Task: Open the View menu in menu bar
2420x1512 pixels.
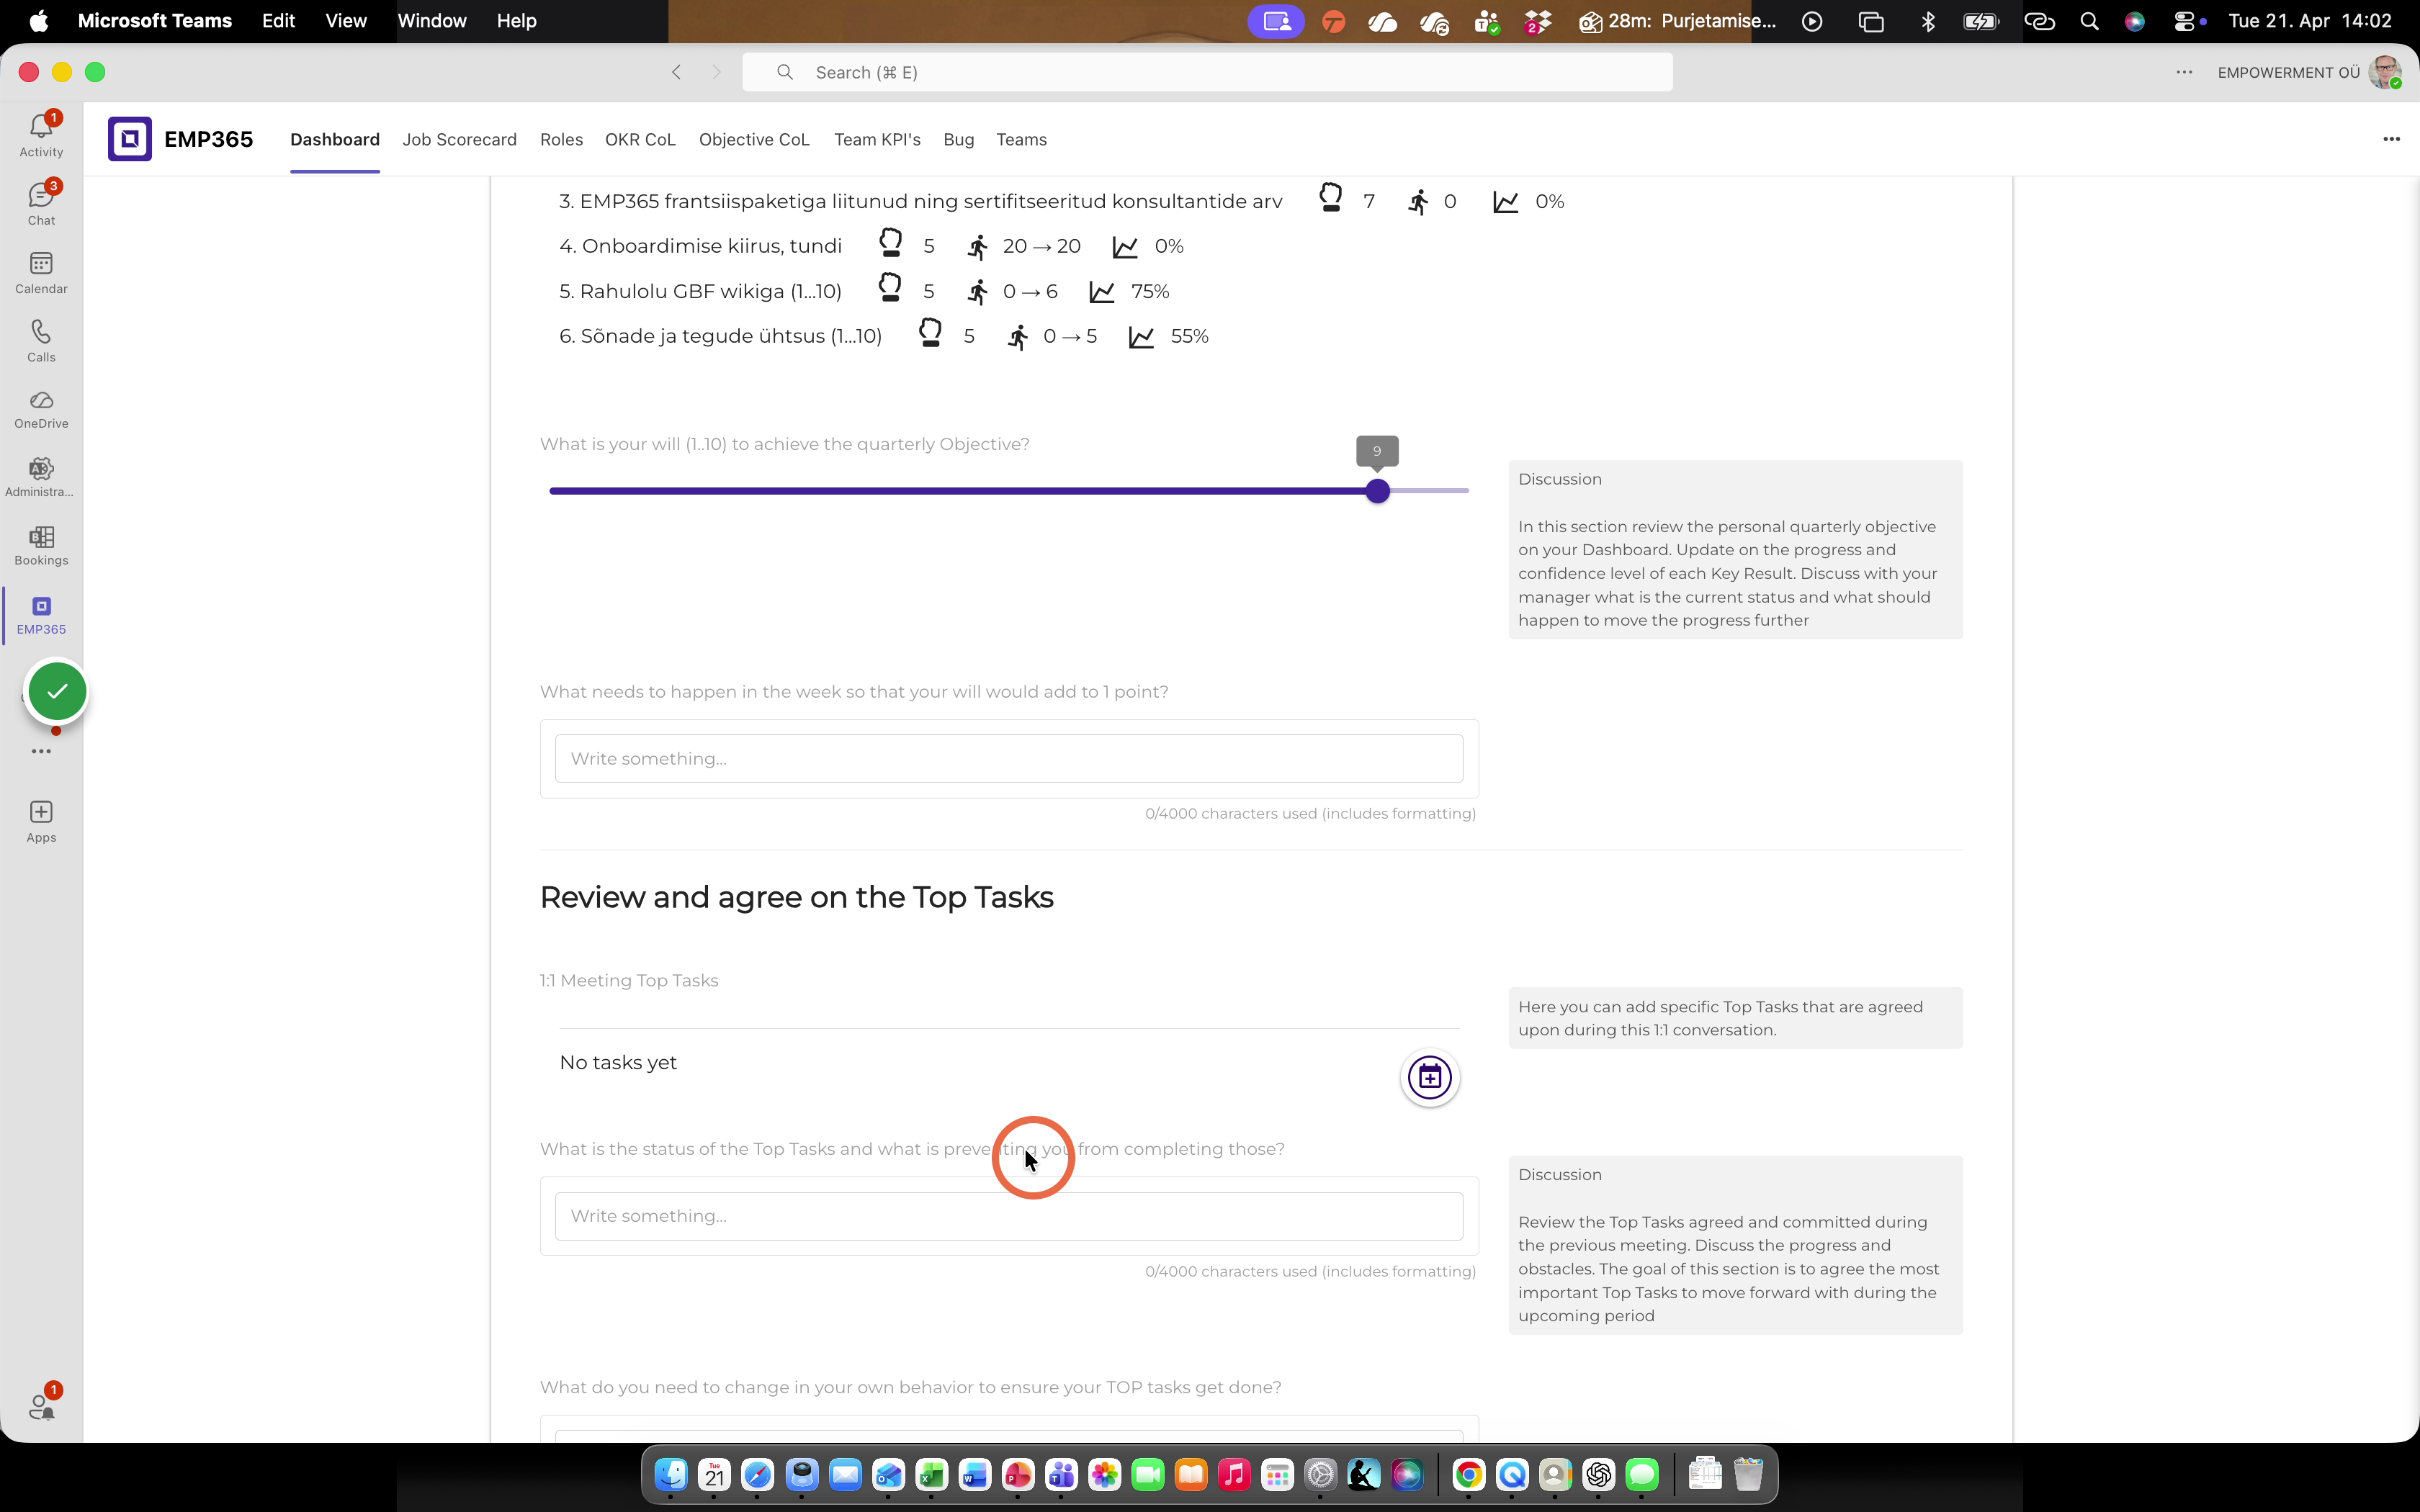Action: click(346, 21)
